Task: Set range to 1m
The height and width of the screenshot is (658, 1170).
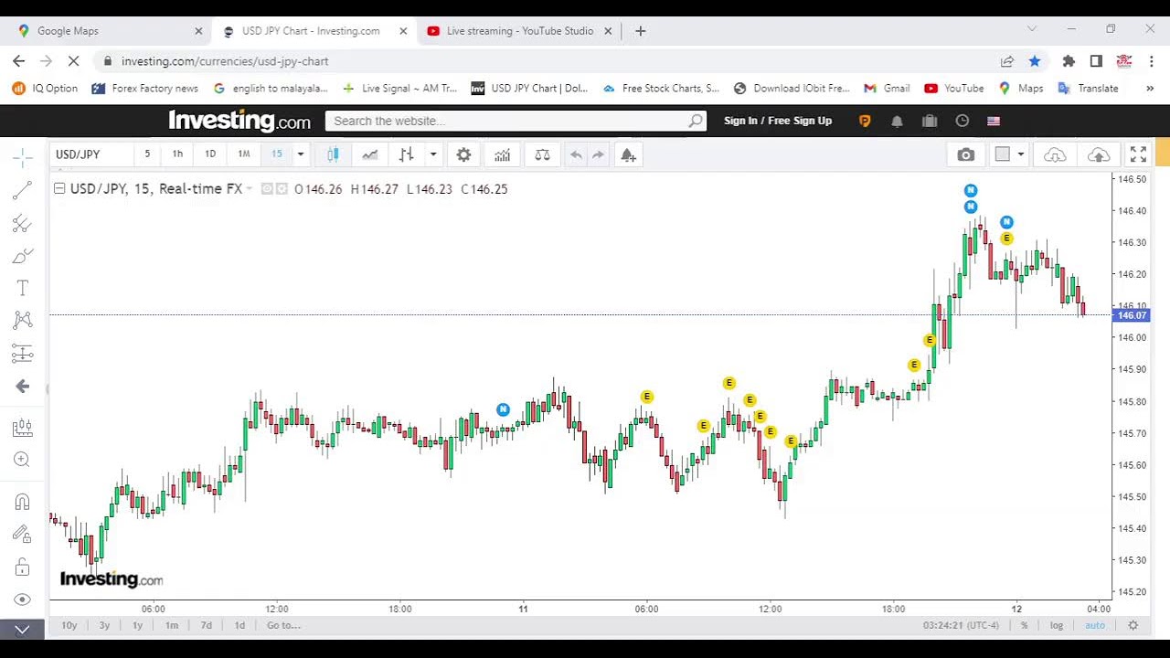Action: point(172,625)
